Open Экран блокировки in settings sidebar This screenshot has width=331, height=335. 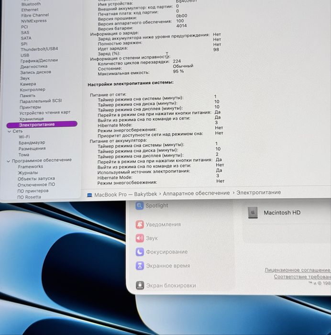[x=171, y=285]
